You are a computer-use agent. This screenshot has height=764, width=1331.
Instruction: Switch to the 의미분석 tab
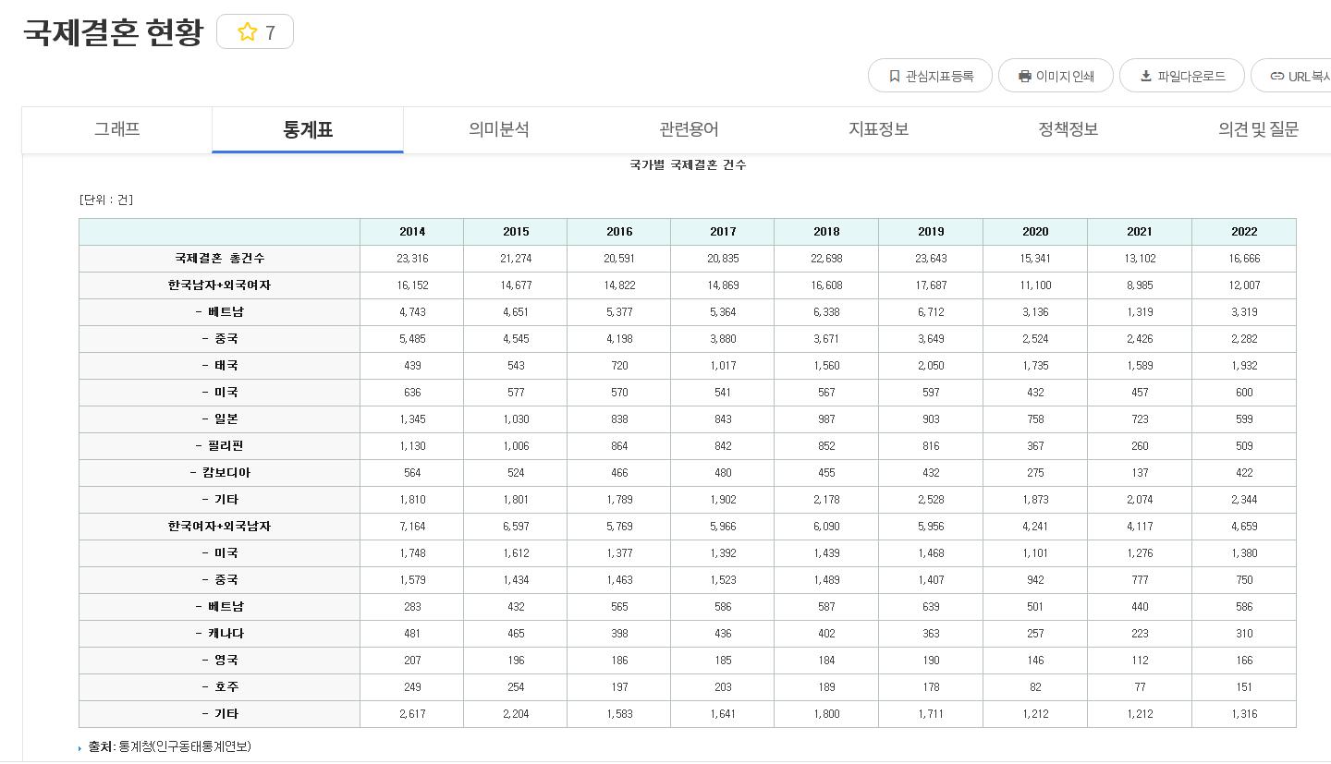(x=498, y=129)
